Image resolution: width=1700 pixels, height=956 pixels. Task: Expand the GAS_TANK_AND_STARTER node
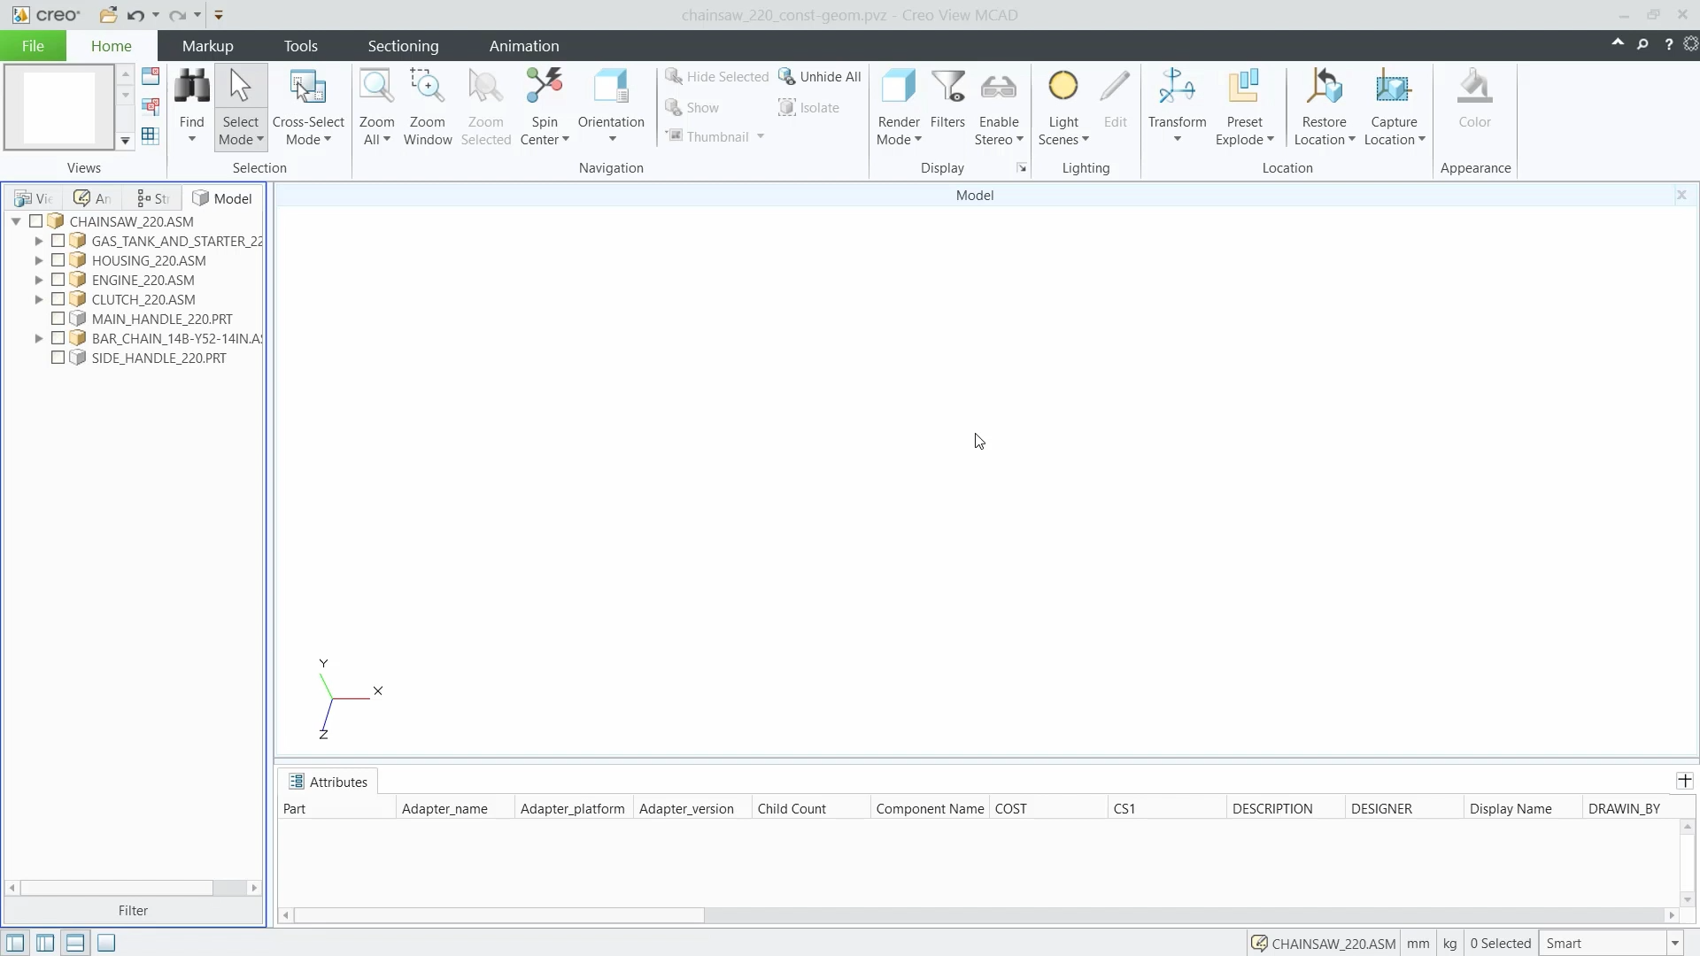(x=38, y=241)
